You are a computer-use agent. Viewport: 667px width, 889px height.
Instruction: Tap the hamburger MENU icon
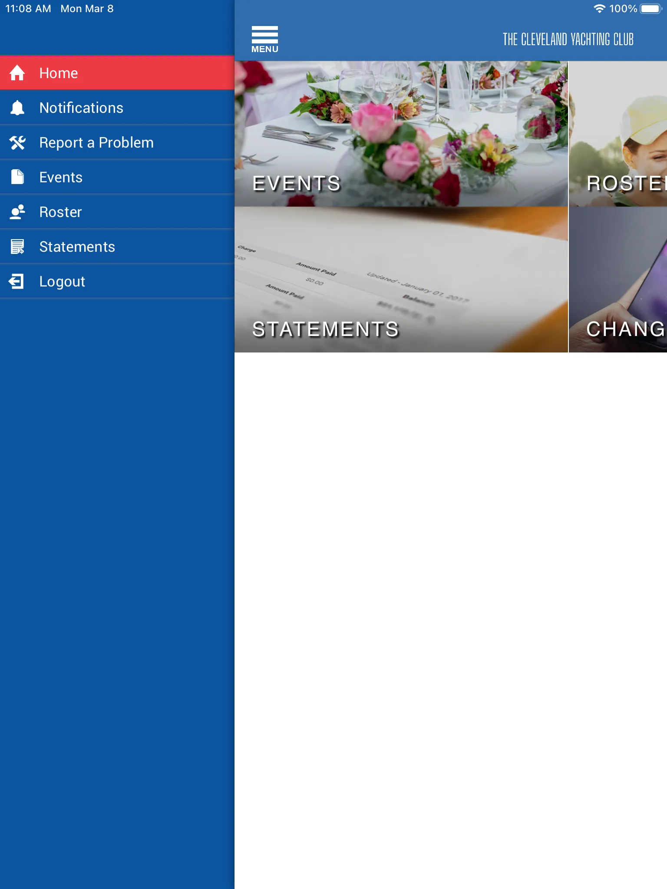(x=264, y=40)
